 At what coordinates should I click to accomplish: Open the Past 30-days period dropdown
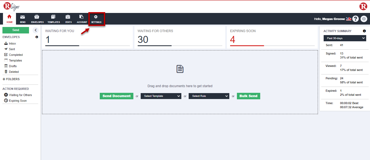click(x=345, y=38)
